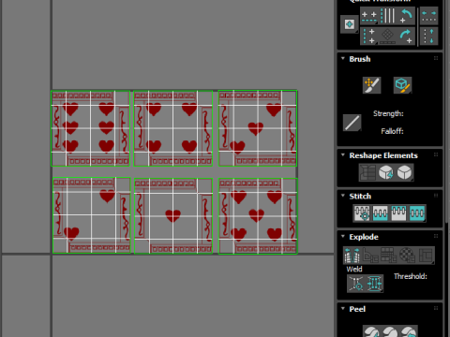Image resolution: width=450 pixels, height=337 pixels.
Task: Click Align Horizontally icon with dashed baseline
Action: [x=369, y=16]
